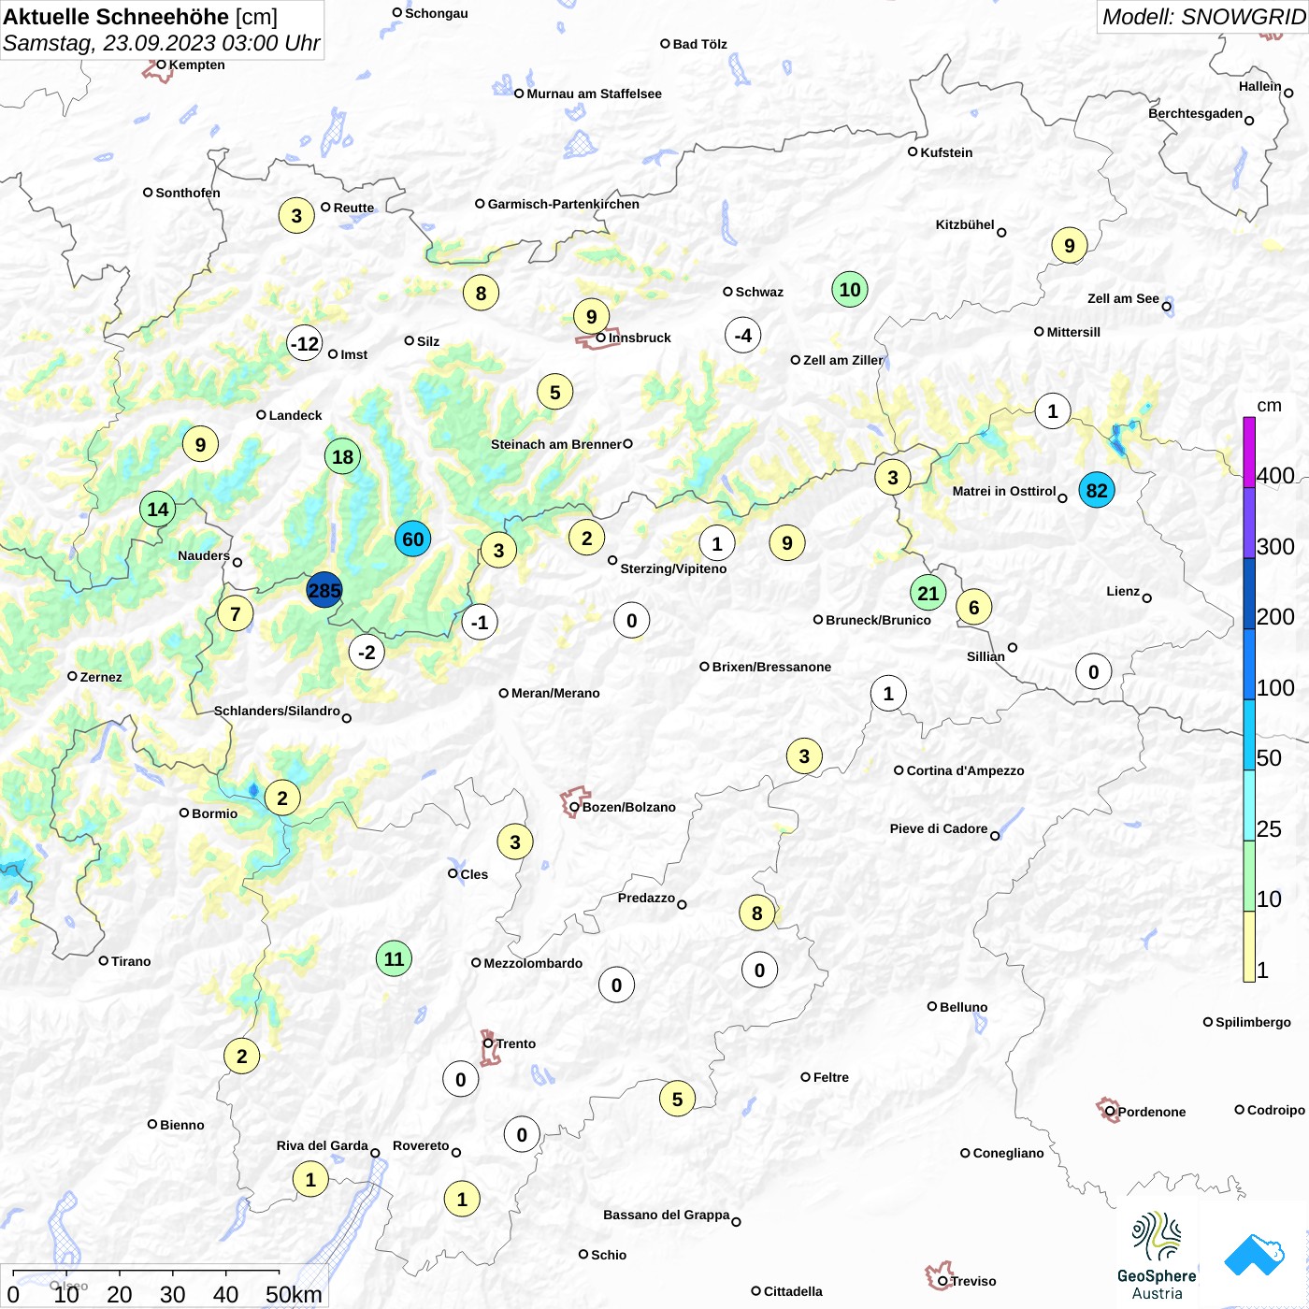Click the Meran/Merano city label

(555, 693)
